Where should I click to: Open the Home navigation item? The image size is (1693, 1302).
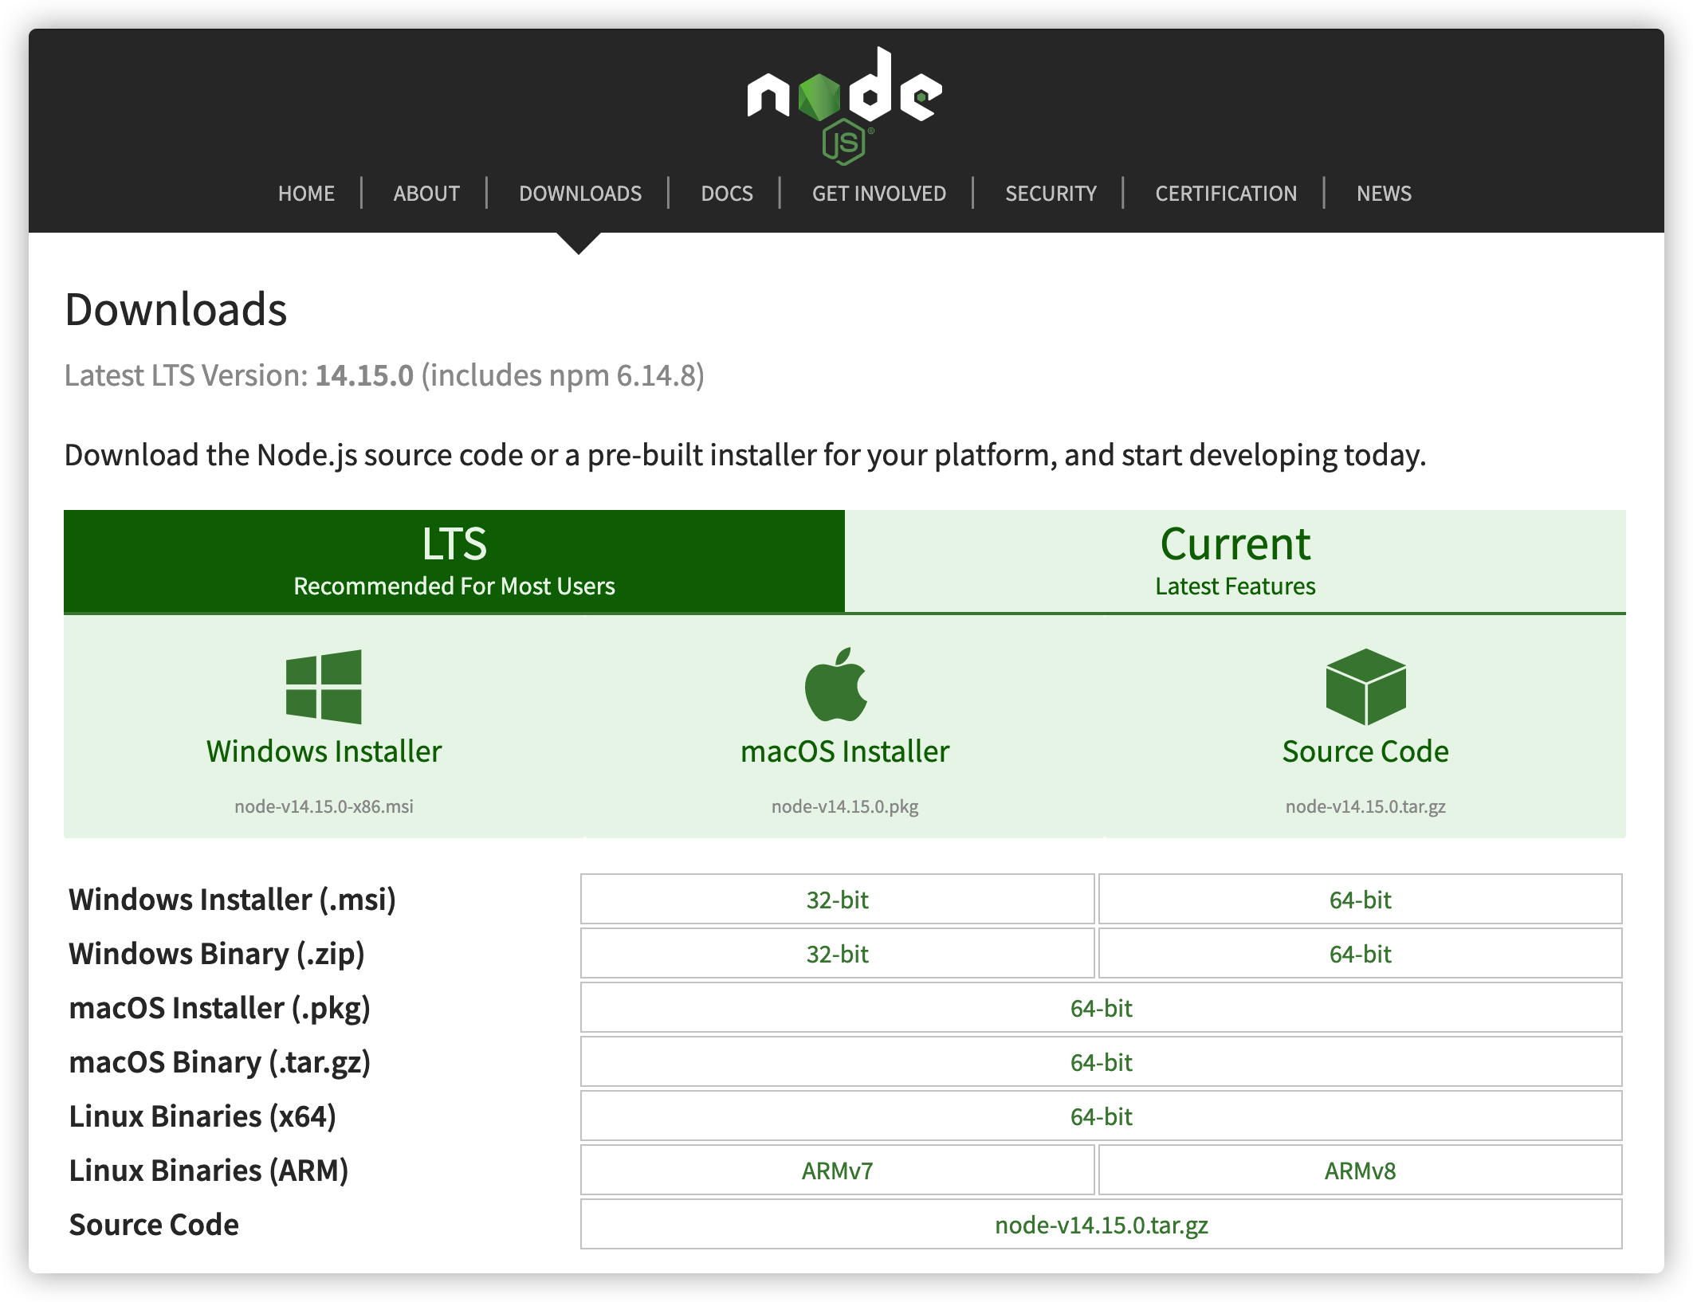coord(306,194)
